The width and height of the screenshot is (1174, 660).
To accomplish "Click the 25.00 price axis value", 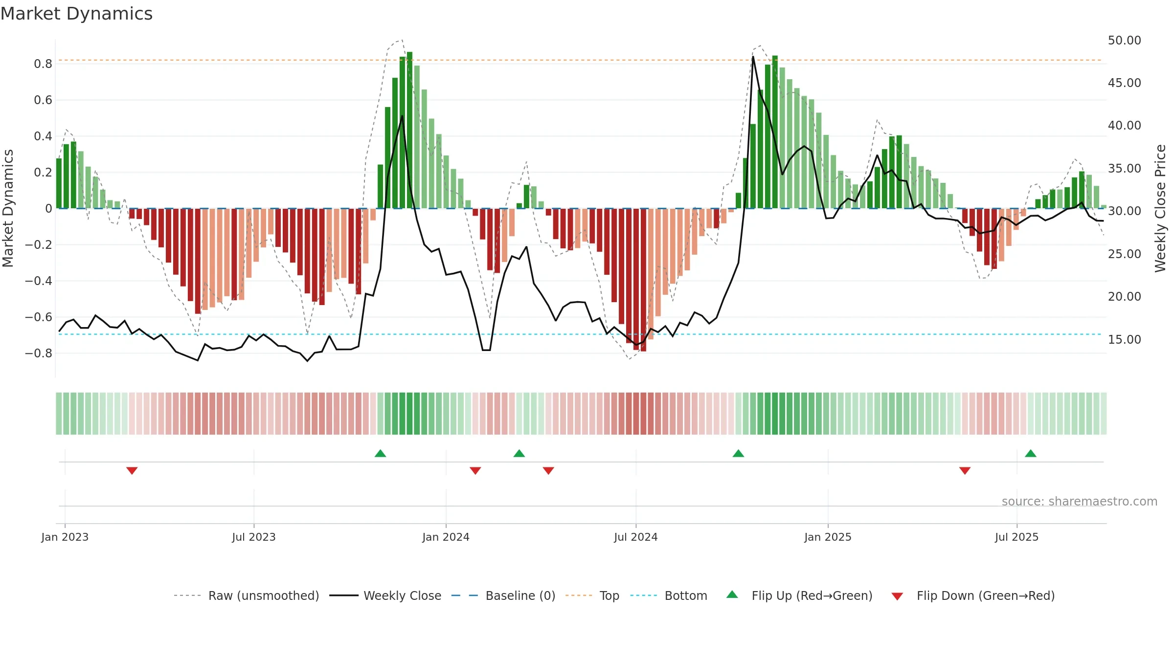I will coord(1125,254).
